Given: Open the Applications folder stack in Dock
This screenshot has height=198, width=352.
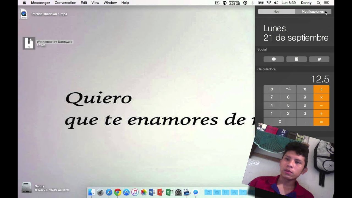Looking at the screenshot, I should tap(234, 193).
